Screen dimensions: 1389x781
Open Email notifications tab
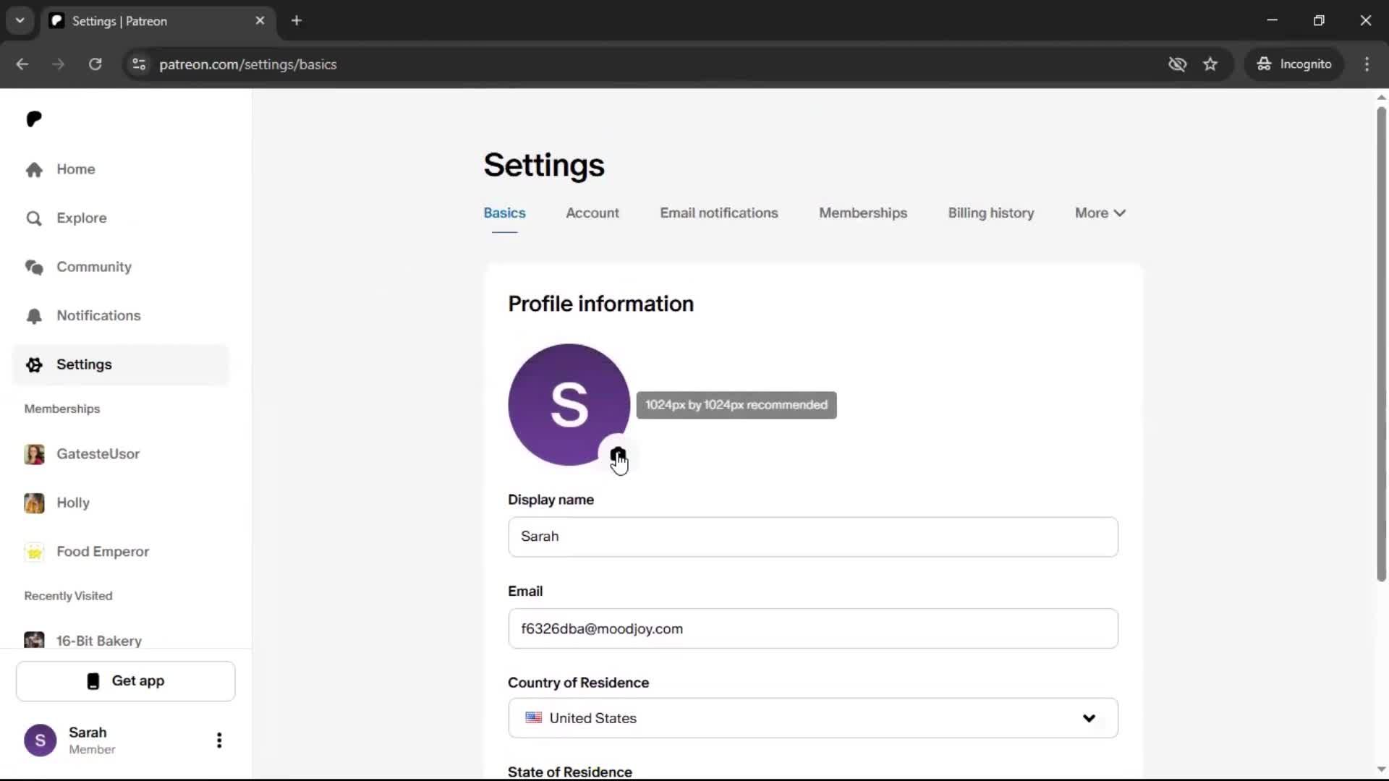click(x=718, y=213)
